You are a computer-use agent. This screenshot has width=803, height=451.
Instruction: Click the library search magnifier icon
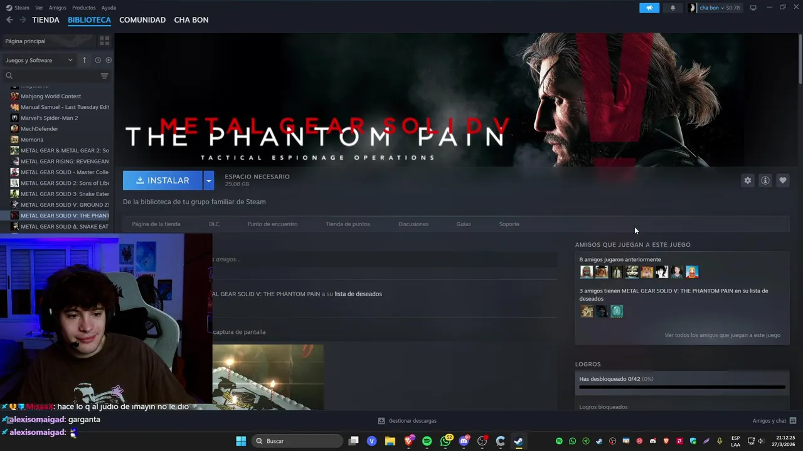click(x=9, y=76)
